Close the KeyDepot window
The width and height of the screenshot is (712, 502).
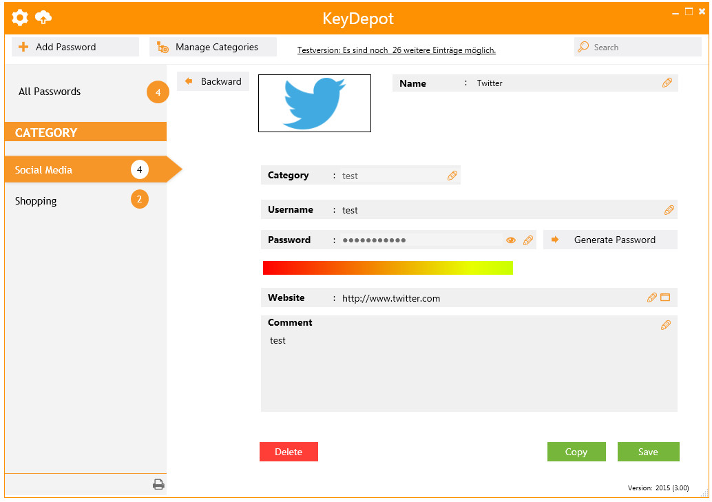(x=702, y=12)
